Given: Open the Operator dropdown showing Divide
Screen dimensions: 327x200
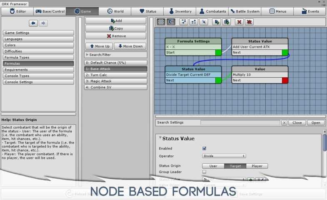Looking at the screenshot, I should (x=224, y=156).
